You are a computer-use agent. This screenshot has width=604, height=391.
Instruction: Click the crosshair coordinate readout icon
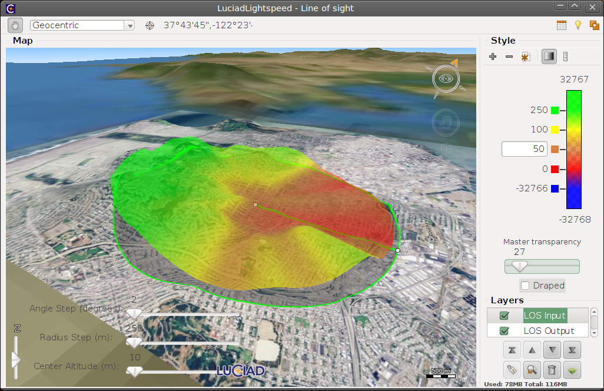click(x=150, y=25)
